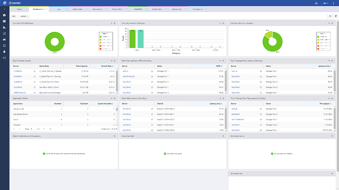The image size is (339, 190).
Task: Click the Add button
Action: [x=14, y=16]
